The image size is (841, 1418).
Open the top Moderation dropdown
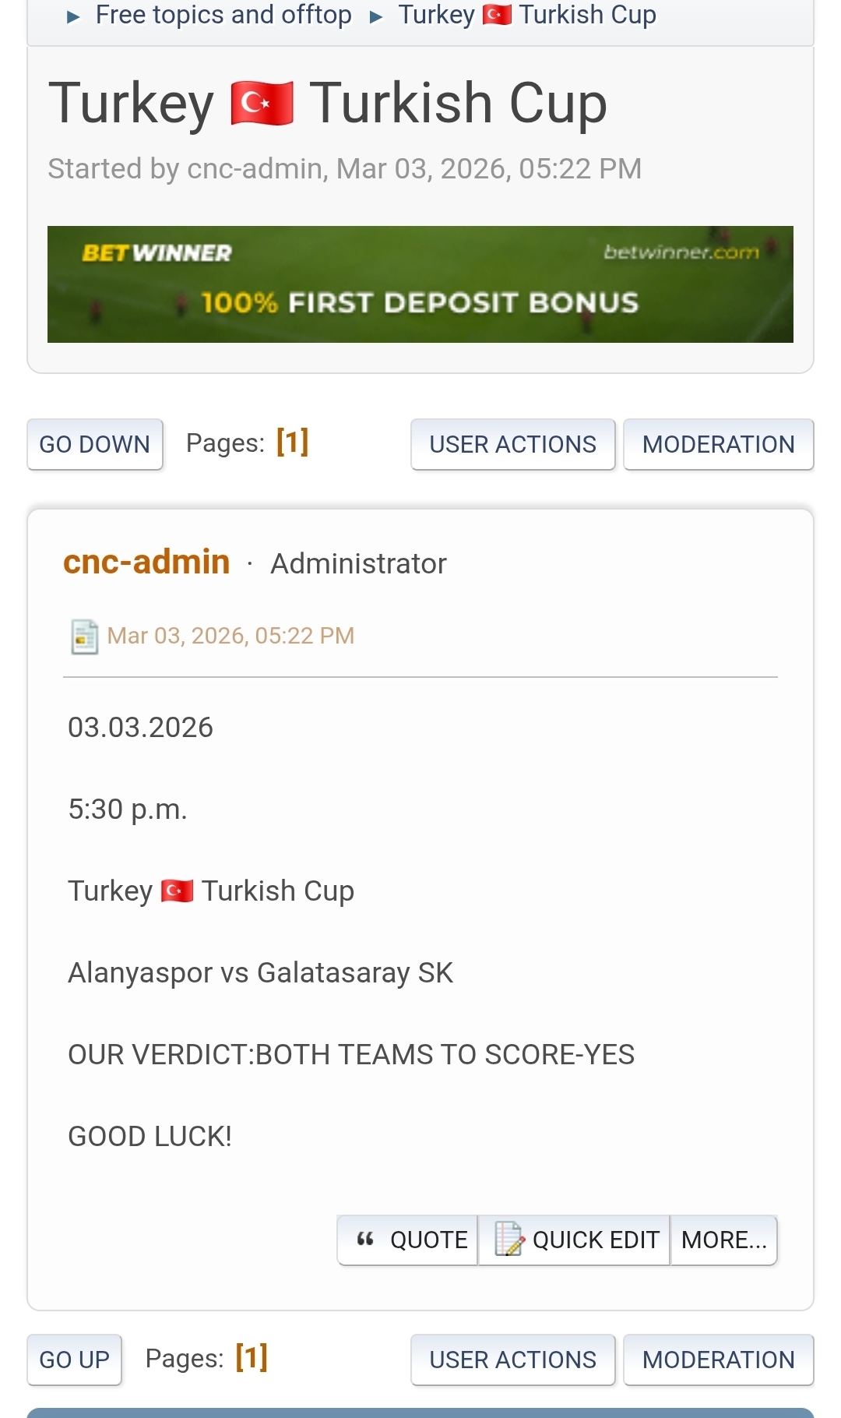[x=718, y=444]
